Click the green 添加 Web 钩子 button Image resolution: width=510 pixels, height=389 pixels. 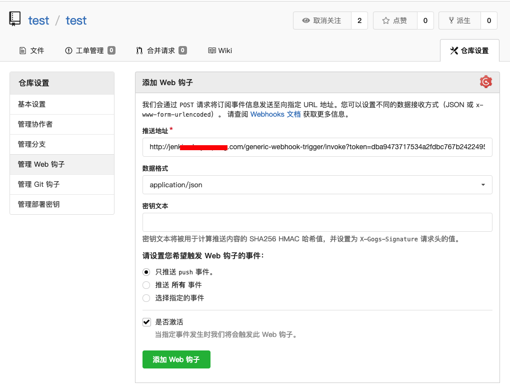tap(176, 359)
